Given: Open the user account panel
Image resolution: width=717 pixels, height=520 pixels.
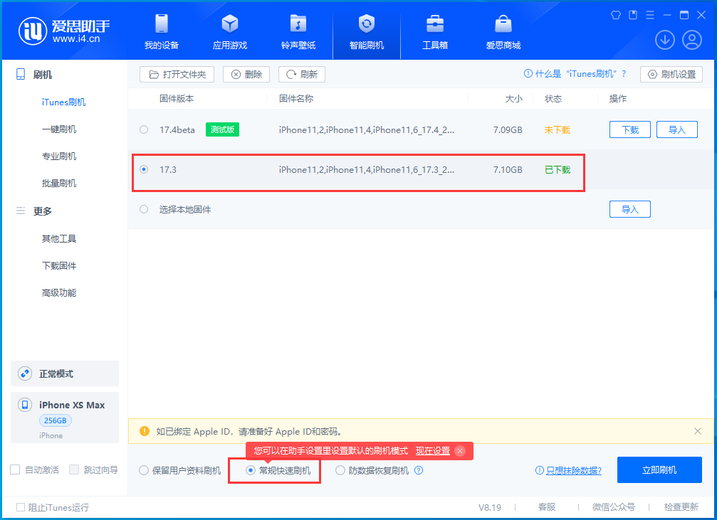Looking at the screenshot, I should click(694, 40).
